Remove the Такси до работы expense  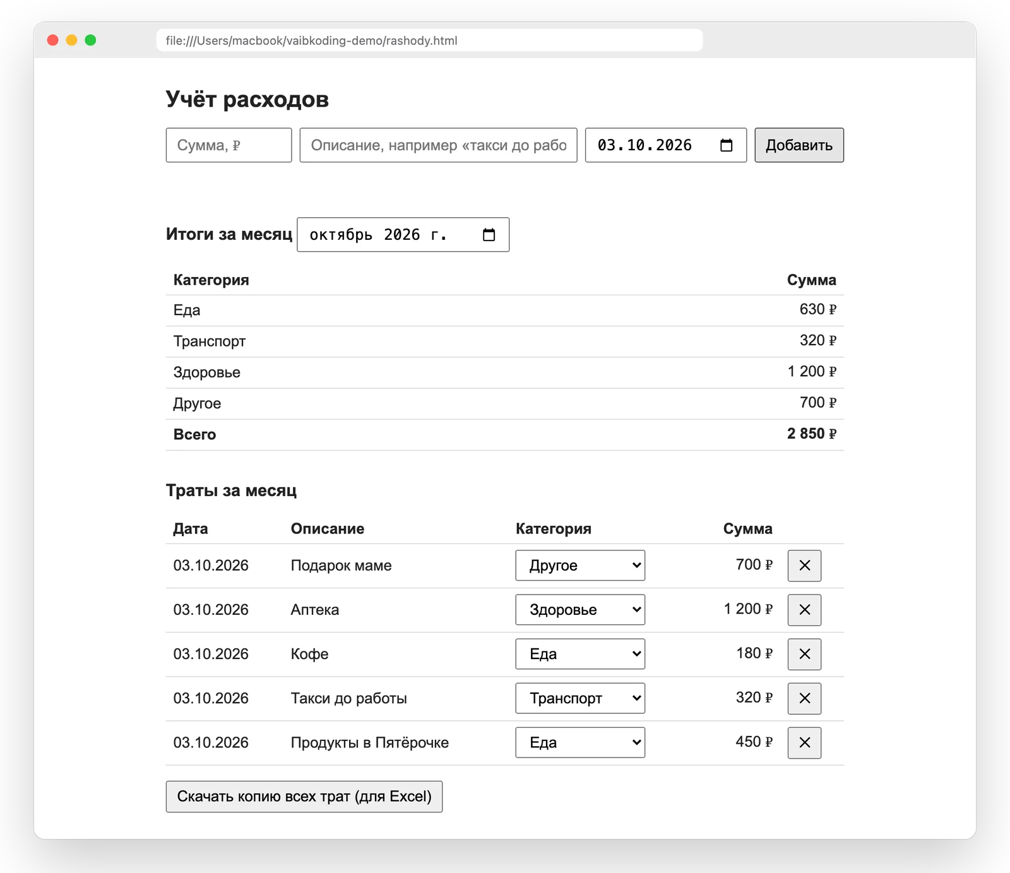point(804,698)
